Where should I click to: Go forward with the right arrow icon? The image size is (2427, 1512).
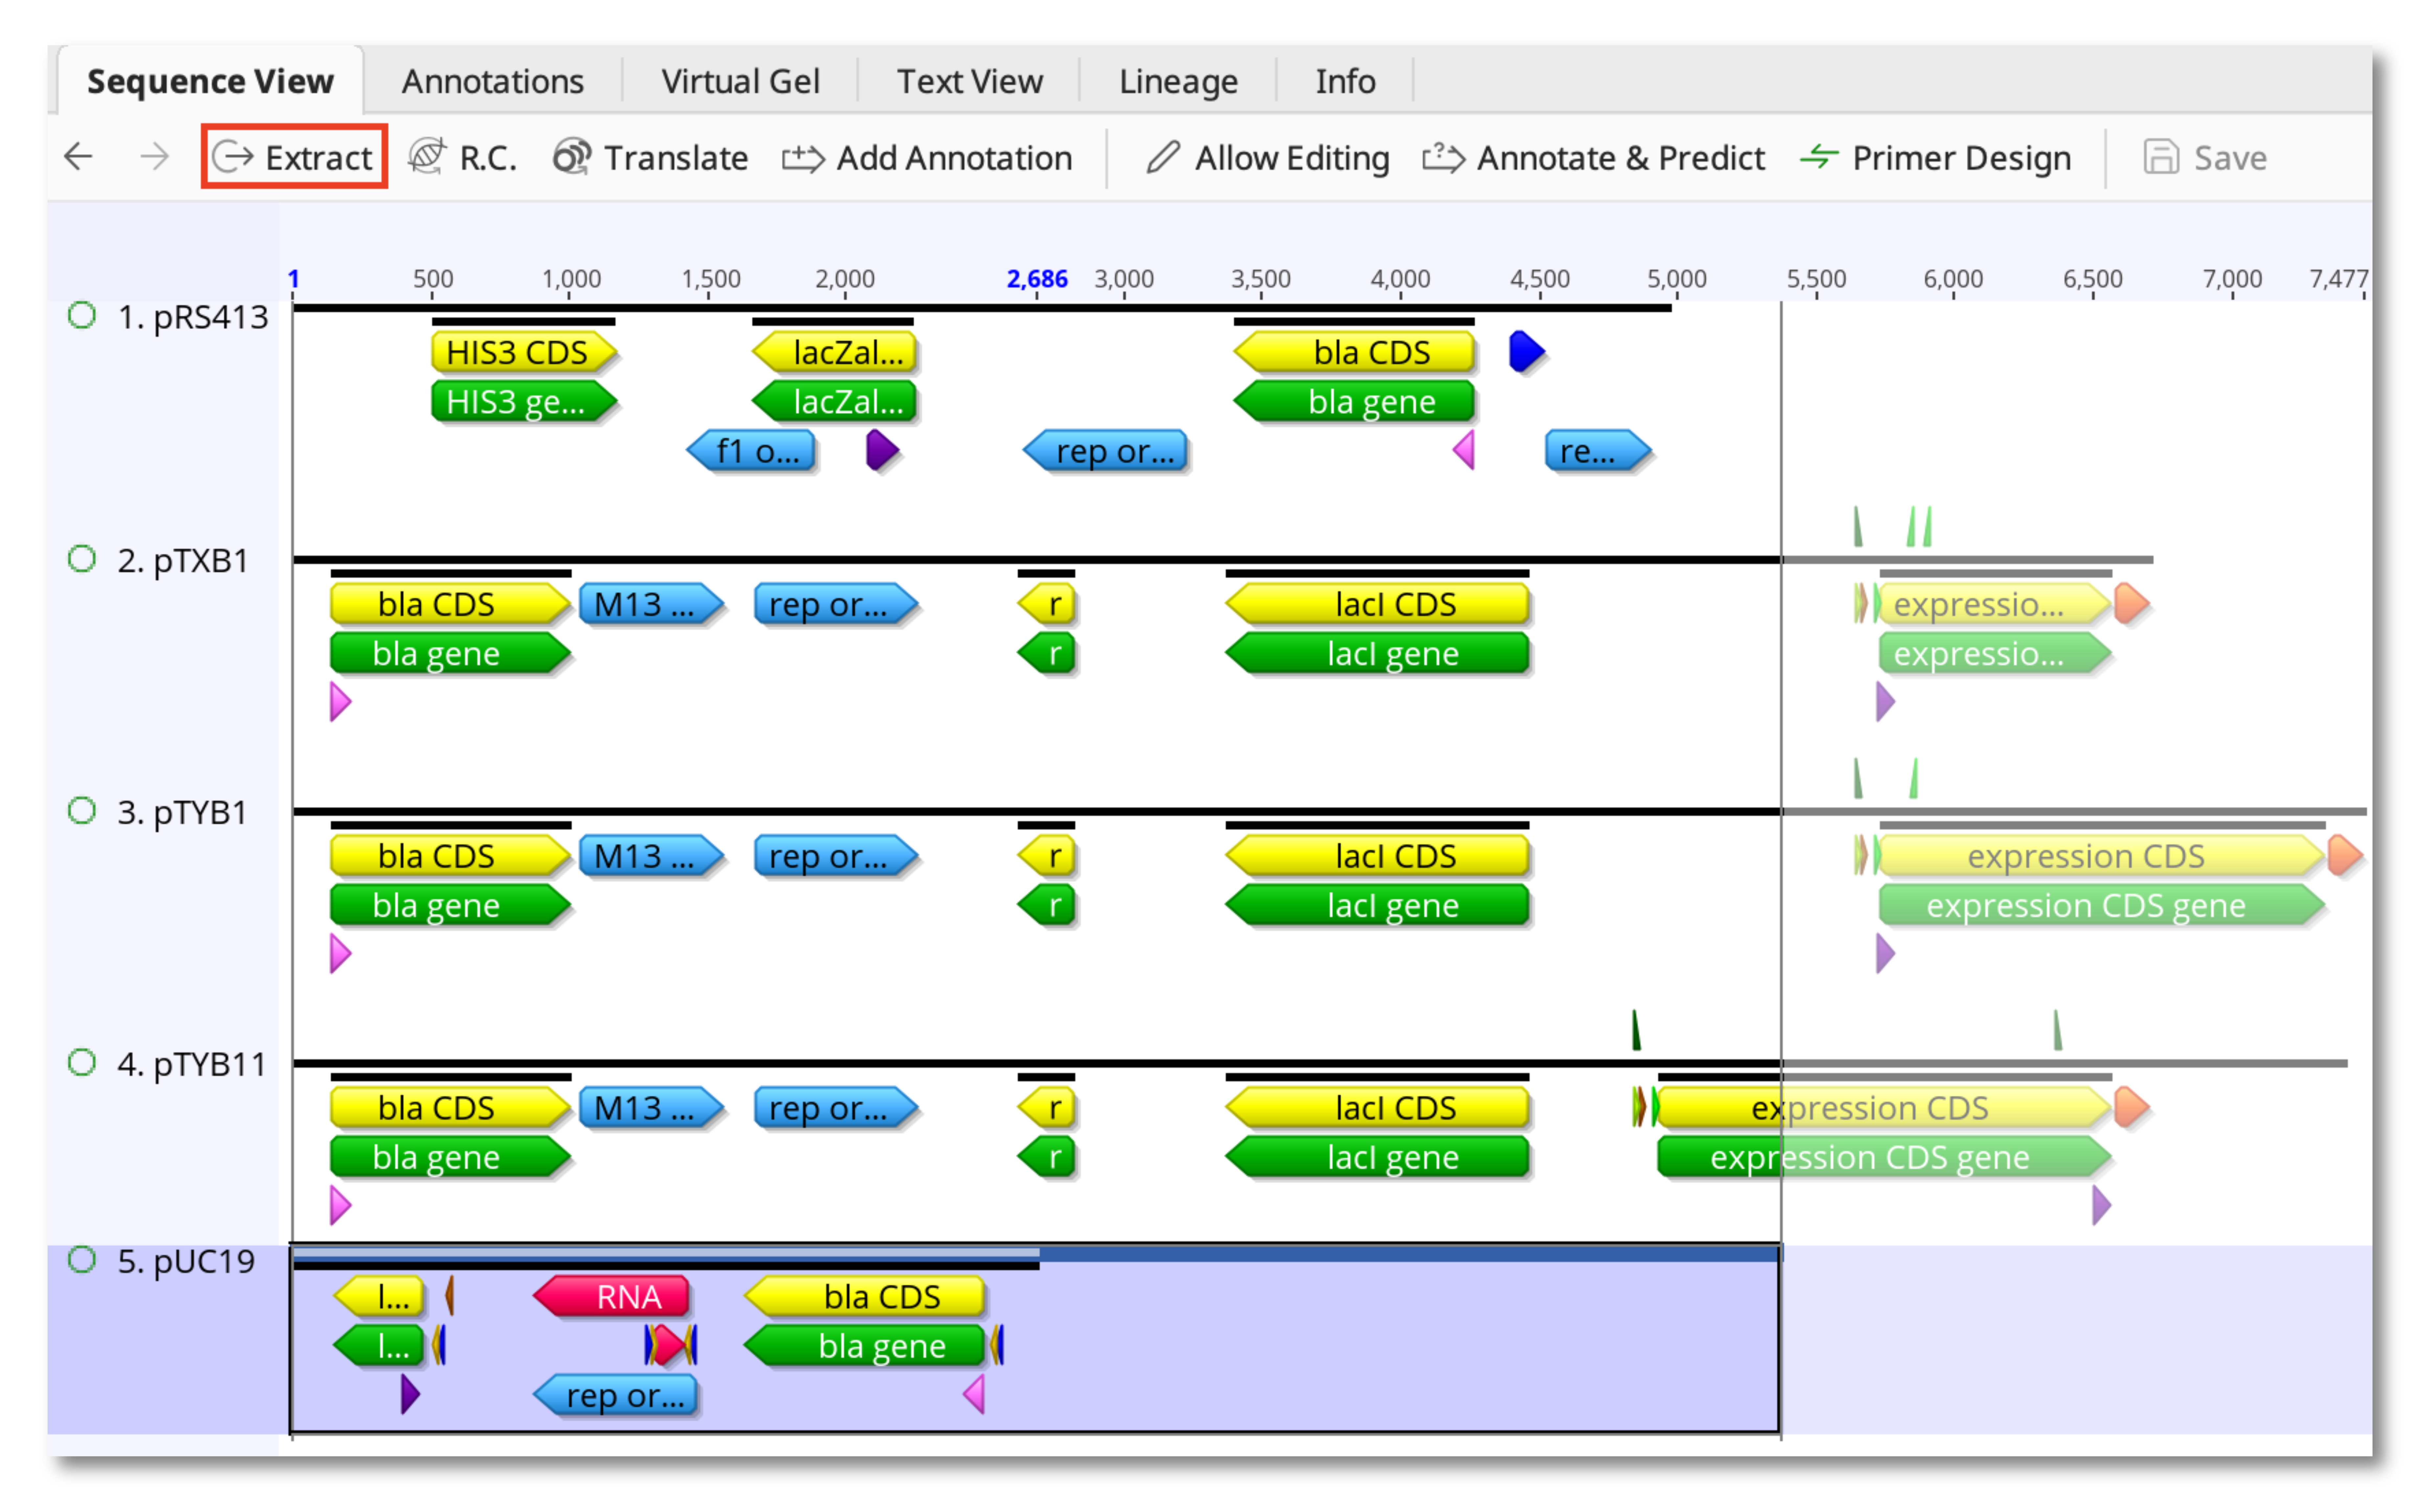pyautogui.click(x=154, y=157)
